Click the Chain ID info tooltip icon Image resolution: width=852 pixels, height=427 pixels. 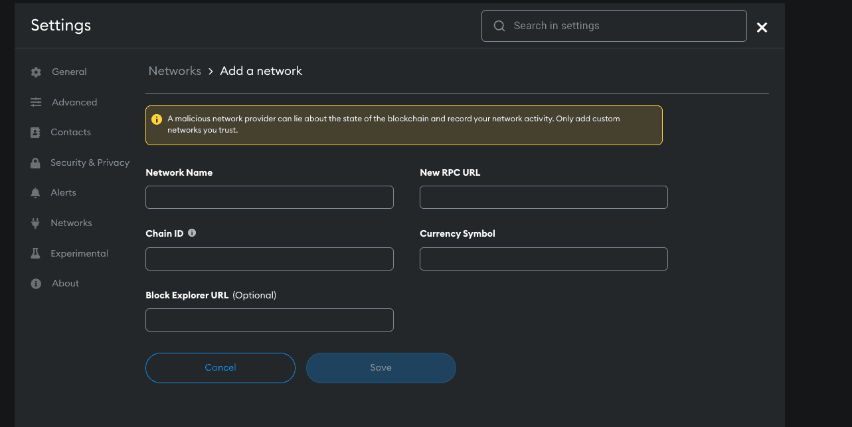(x=192, y=233)
